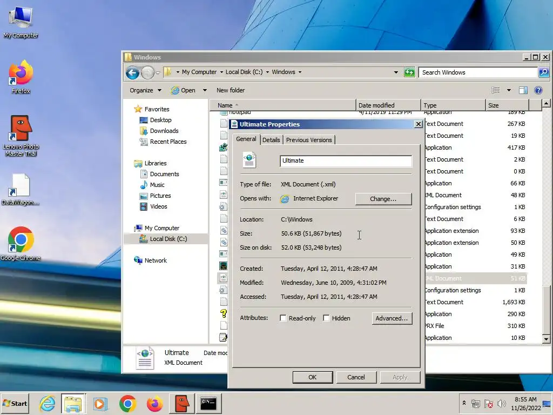Open recent pages dropdown beside Forward
This screenshot has width=553, height=415.
coord(158,73)
